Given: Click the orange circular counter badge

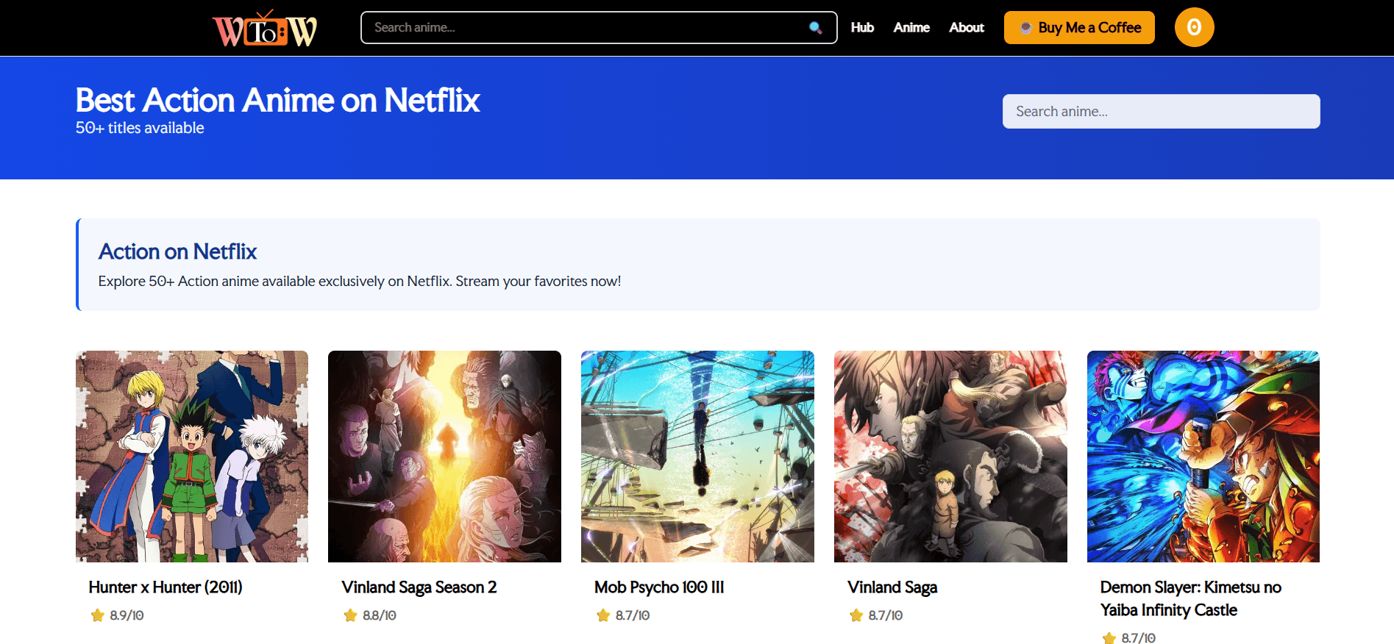Looking at the screenshot, I should [1193, 27].
